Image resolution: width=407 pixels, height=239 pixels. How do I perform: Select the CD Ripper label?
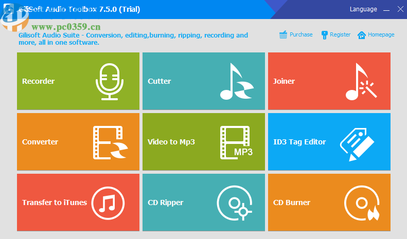pos(166,203)
